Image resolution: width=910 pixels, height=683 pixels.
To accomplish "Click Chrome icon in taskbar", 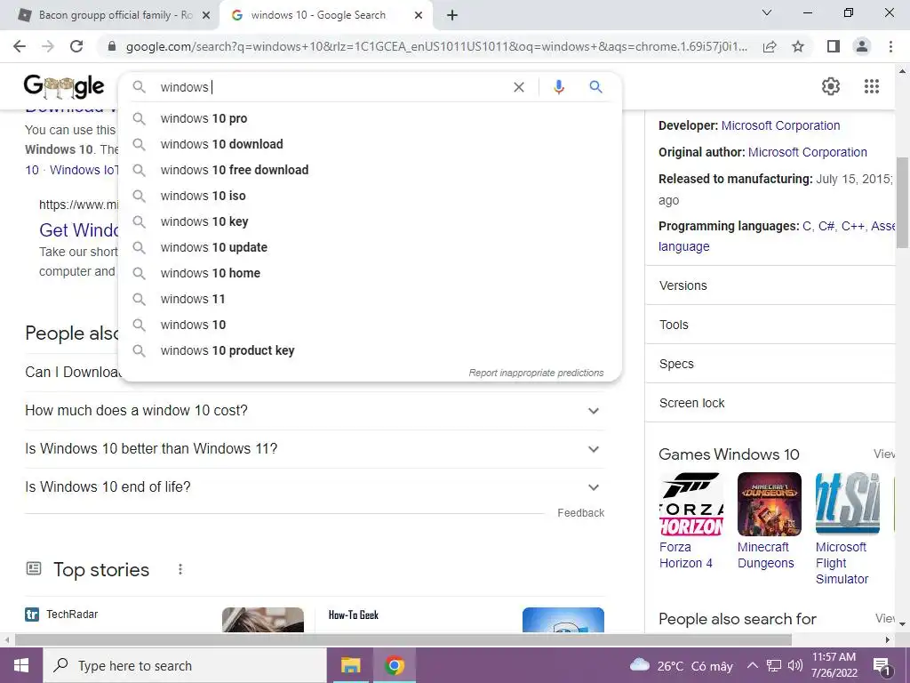I will [394, 665].
